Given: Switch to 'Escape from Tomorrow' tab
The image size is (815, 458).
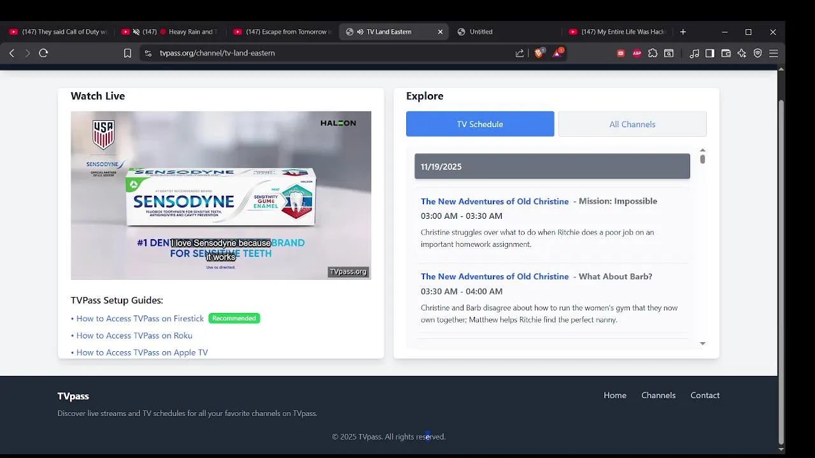Looking at the screenshot, I should pos(282,32).
